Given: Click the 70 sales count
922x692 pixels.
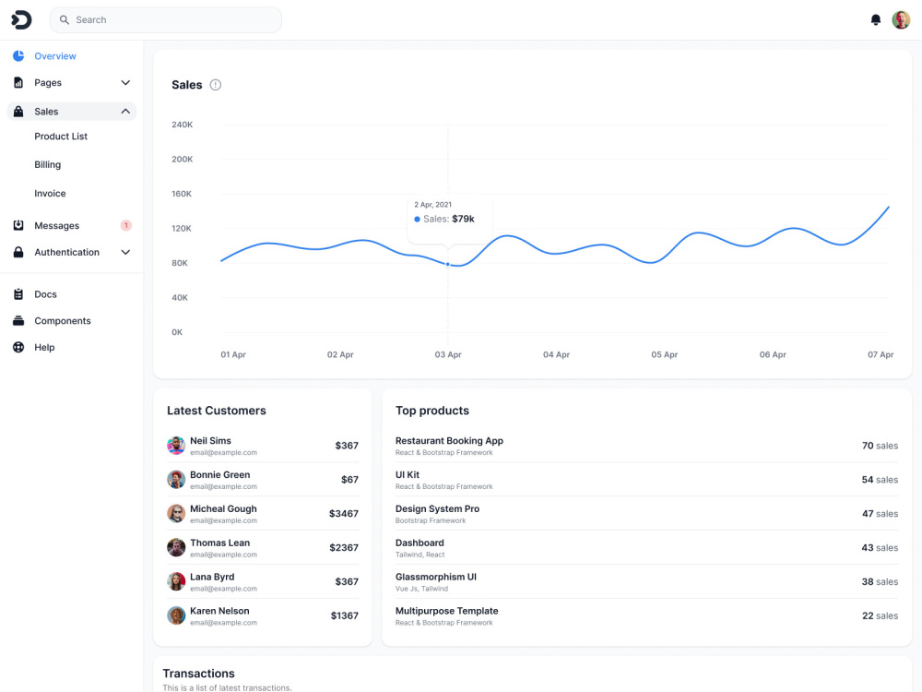Looking at the screenshot, I should [880, 446].
